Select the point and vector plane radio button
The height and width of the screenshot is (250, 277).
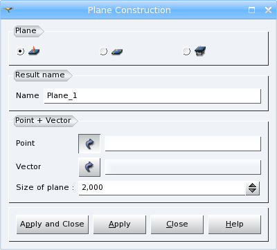pyautogui.click(x=20, y=51)
